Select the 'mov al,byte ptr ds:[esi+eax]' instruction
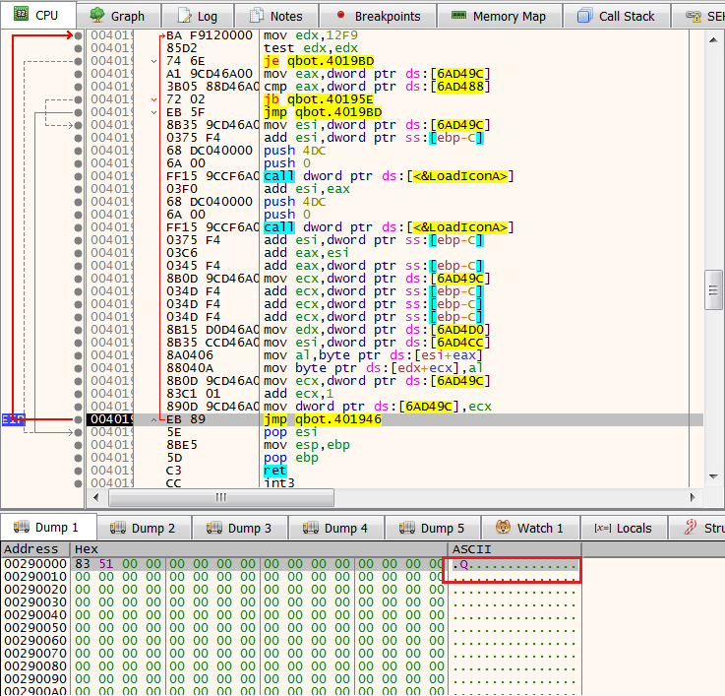The height and width of the screenshot is (696, 725). coord(373,355)
